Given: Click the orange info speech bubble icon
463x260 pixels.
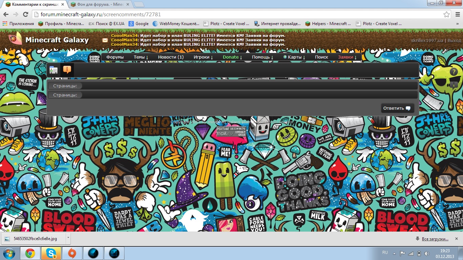Looking at the screenshot, I should pos(67,70).
